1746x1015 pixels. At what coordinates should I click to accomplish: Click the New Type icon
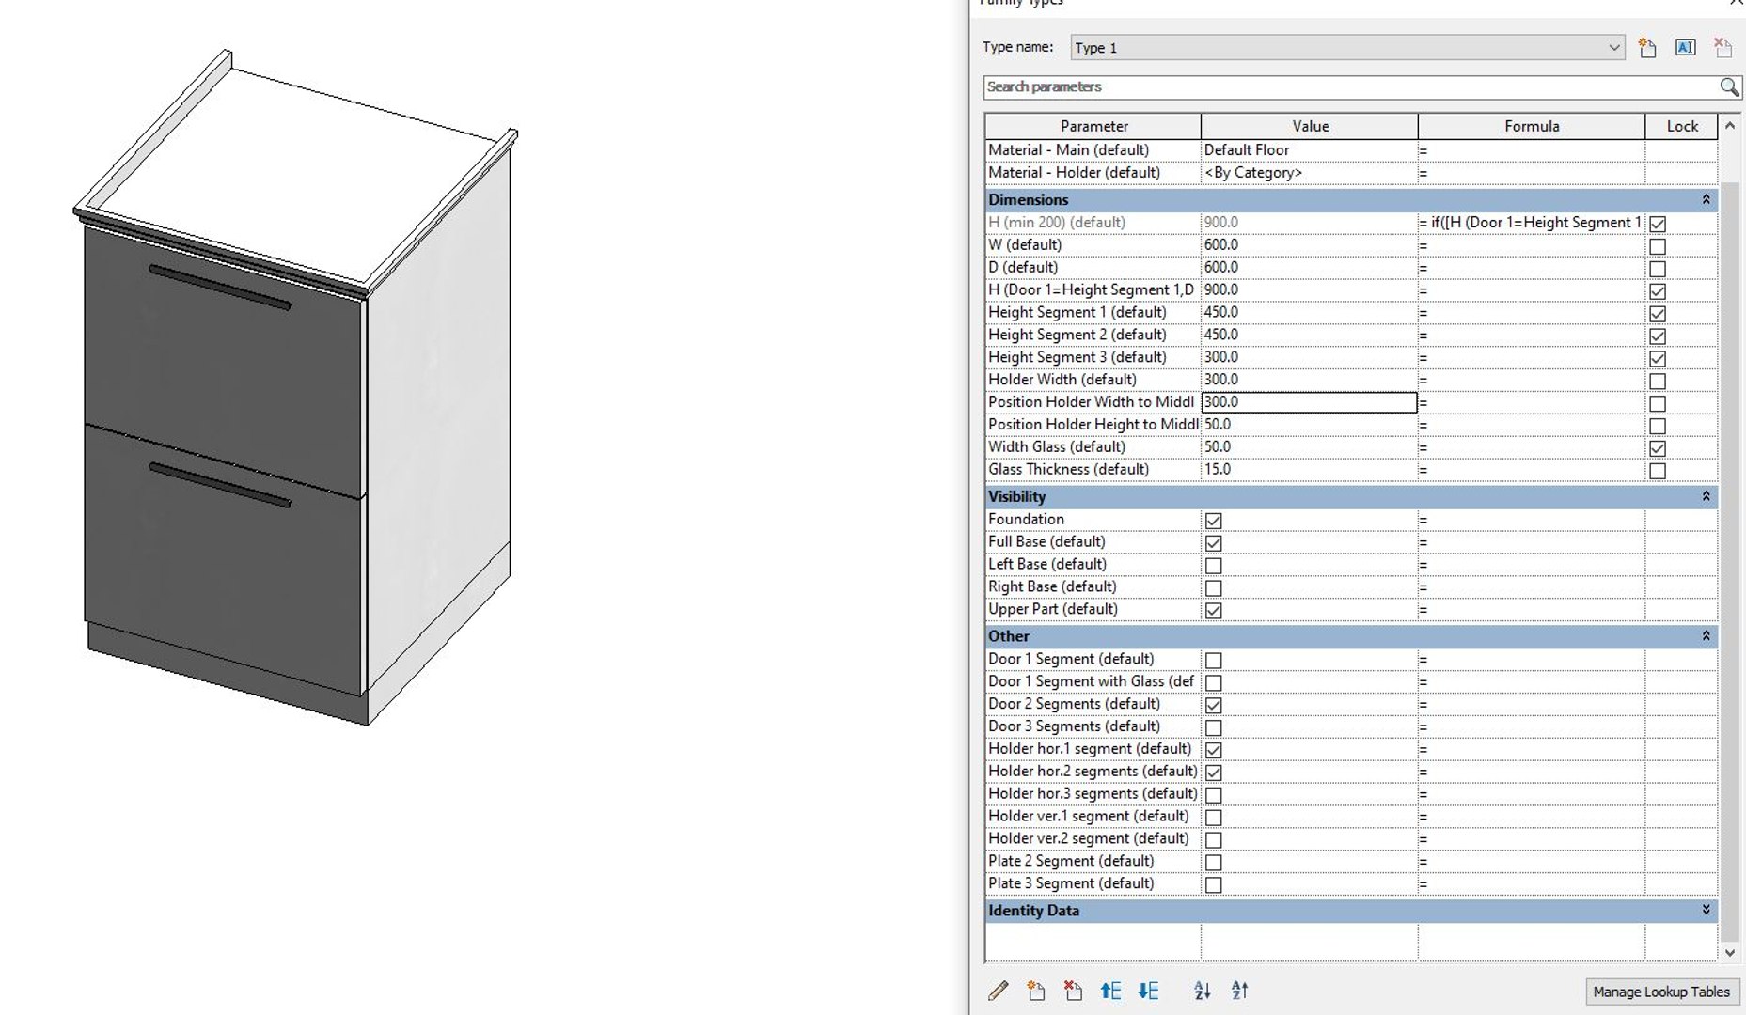tap(1647, 48)
